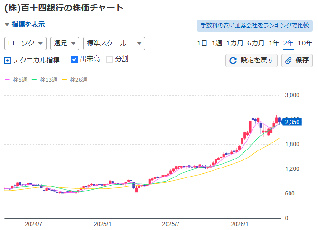Screen dimensions: 318x230
Task: Click the 移26週 legend entry
Action: (75, 80)
